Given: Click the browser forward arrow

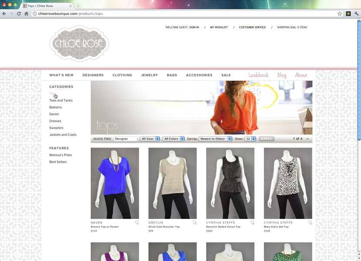Looking at the screenshot, I should (11, 13).
